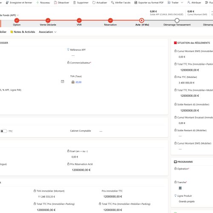Open the Grands projets product line
This screenshot has width=213, height=213.
[x=187, y=201]
